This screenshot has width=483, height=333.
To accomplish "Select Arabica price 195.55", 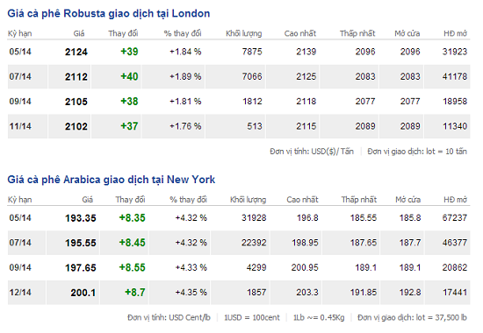I will [x=81, y=244].
